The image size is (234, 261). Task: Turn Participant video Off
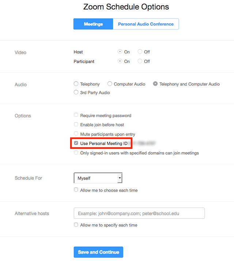(x=140, y=61)
